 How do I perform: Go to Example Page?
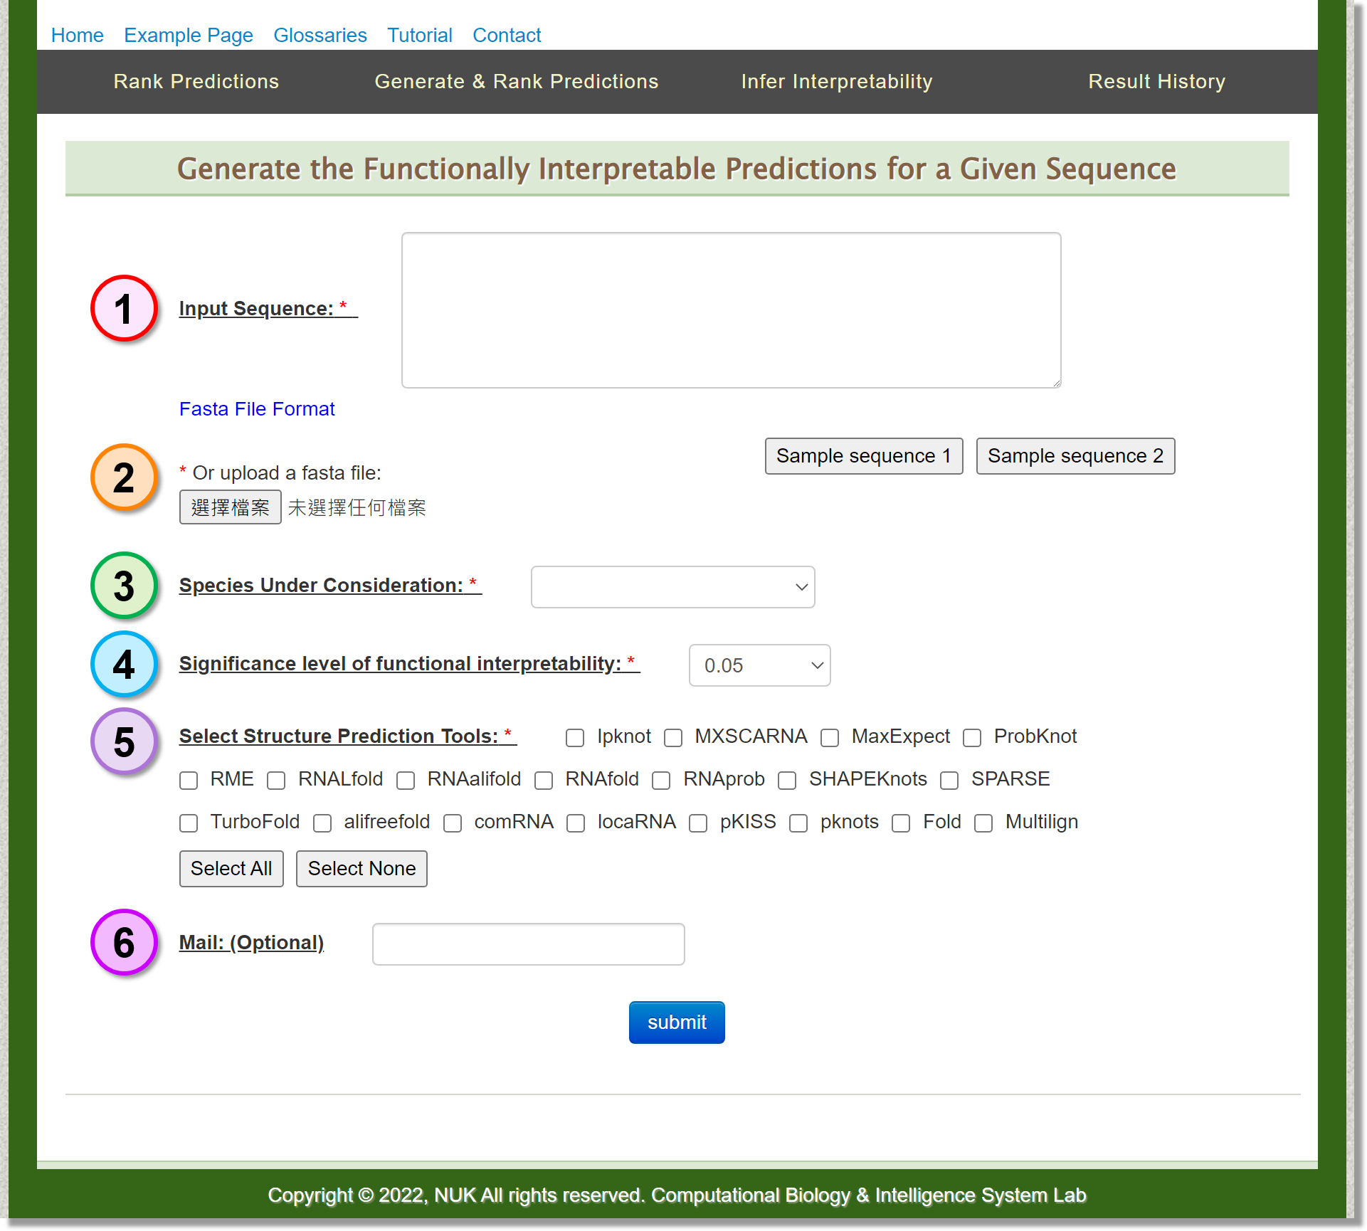pos(189,35)
